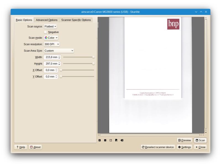The height and width of the screenshot is (166, 221).
Task: Expand the Scan mode Color dropdown
Action: [x=51, y=38]
